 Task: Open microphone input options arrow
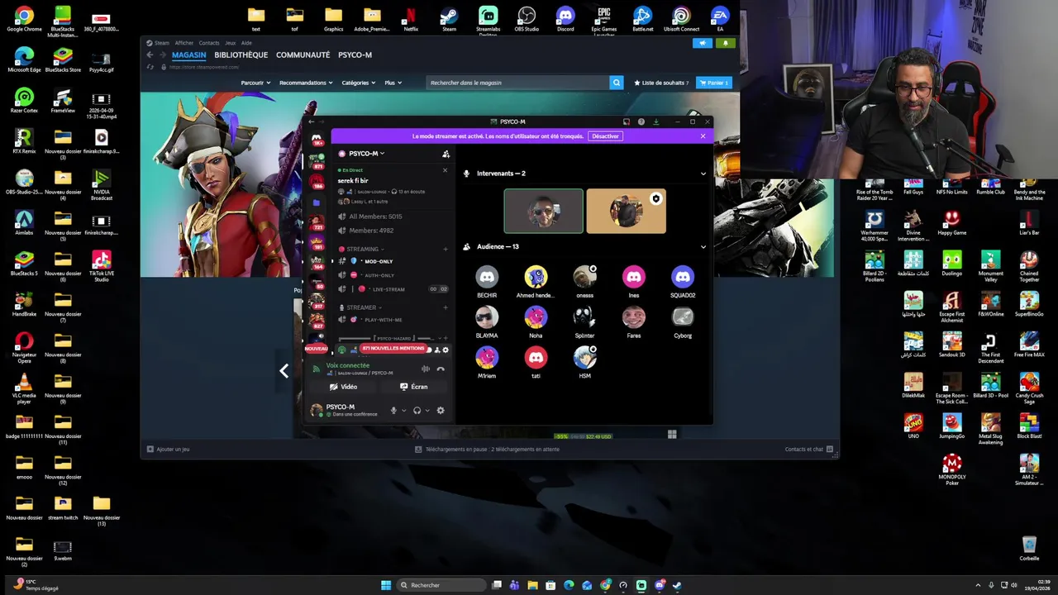pyautogui.click(x=403, y=410)
